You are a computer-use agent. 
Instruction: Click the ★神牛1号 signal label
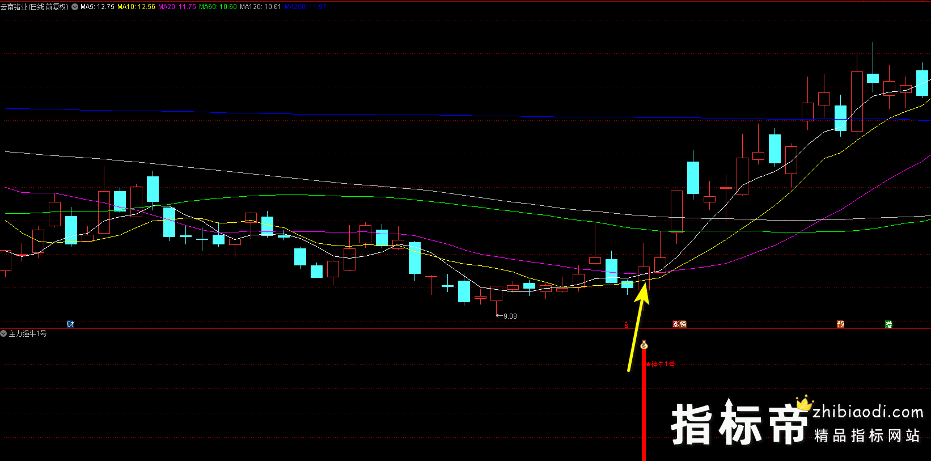click(x=661, y=364)
